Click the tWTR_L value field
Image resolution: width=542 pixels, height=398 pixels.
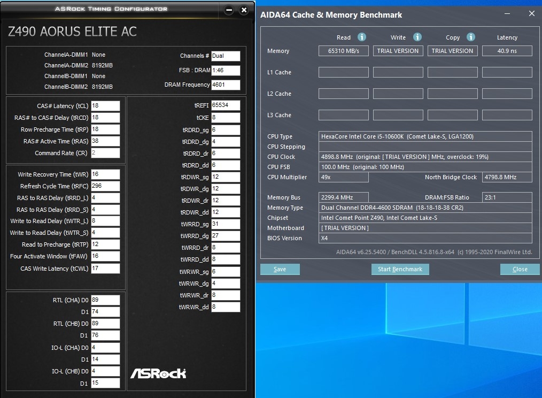pyautogui.click(x=105, y=221)
